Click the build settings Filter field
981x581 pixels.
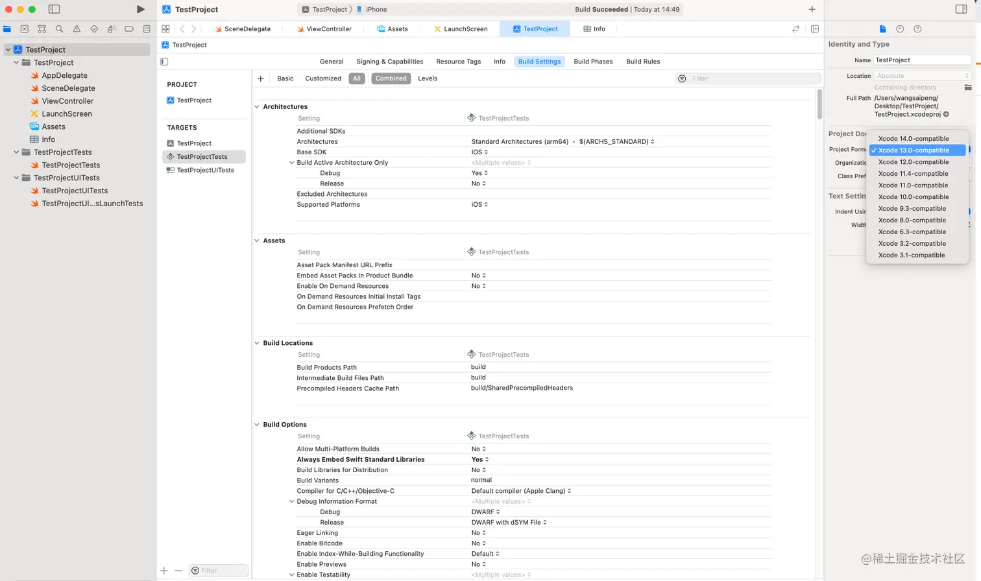748,78
